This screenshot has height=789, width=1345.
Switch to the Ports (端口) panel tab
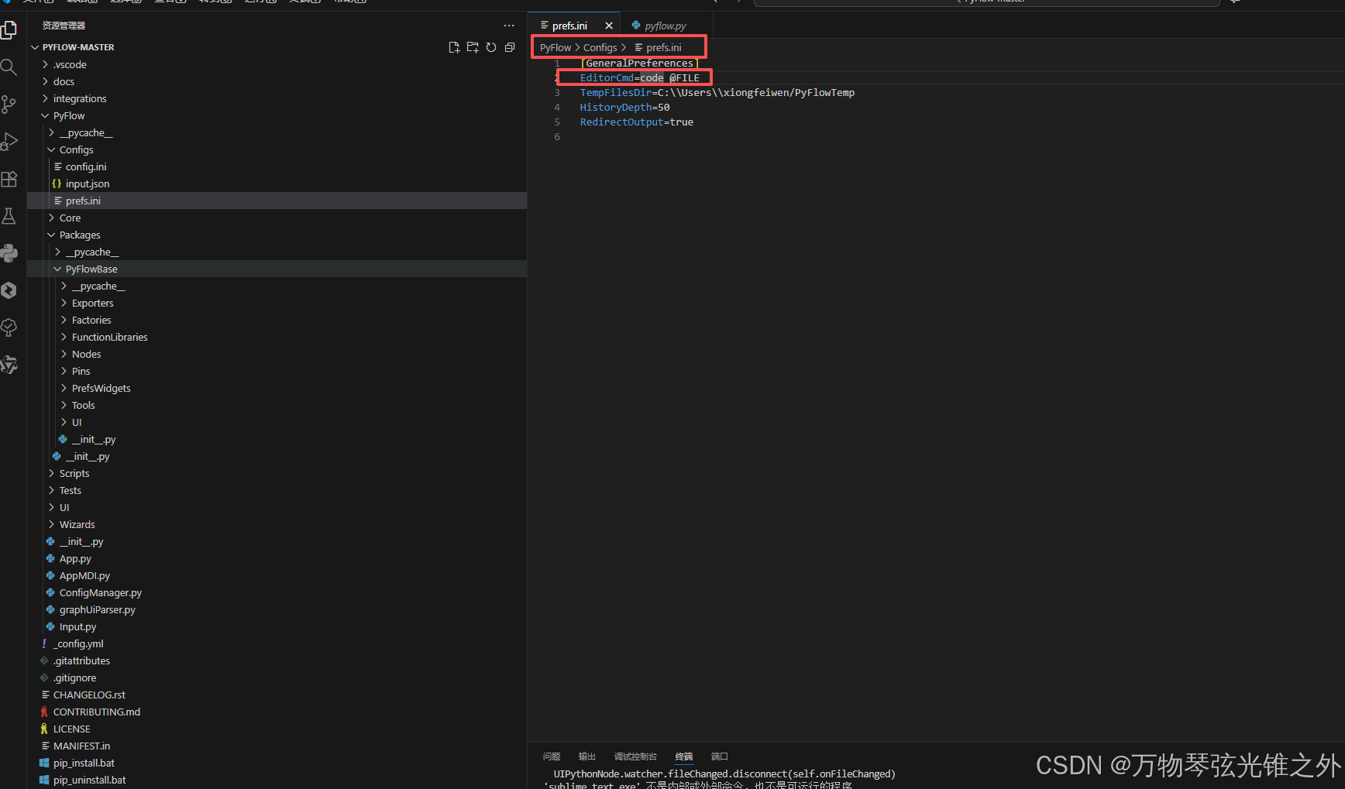(x=720, y=756)
